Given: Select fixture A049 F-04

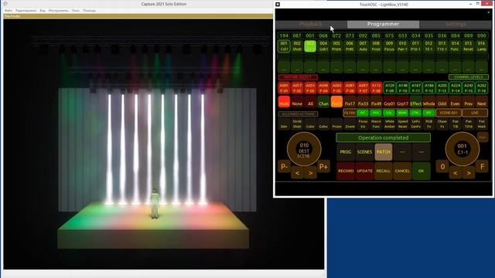Looking at the screenshot, I should pyautogui.click(x=323, y=88).
